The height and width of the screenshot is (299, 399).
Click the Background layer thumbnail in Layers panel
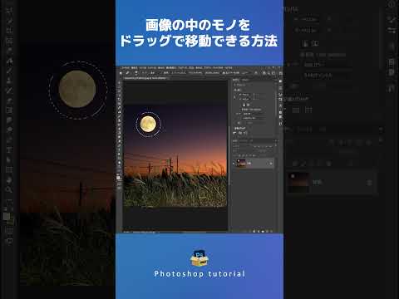click(x=298, y=183)
